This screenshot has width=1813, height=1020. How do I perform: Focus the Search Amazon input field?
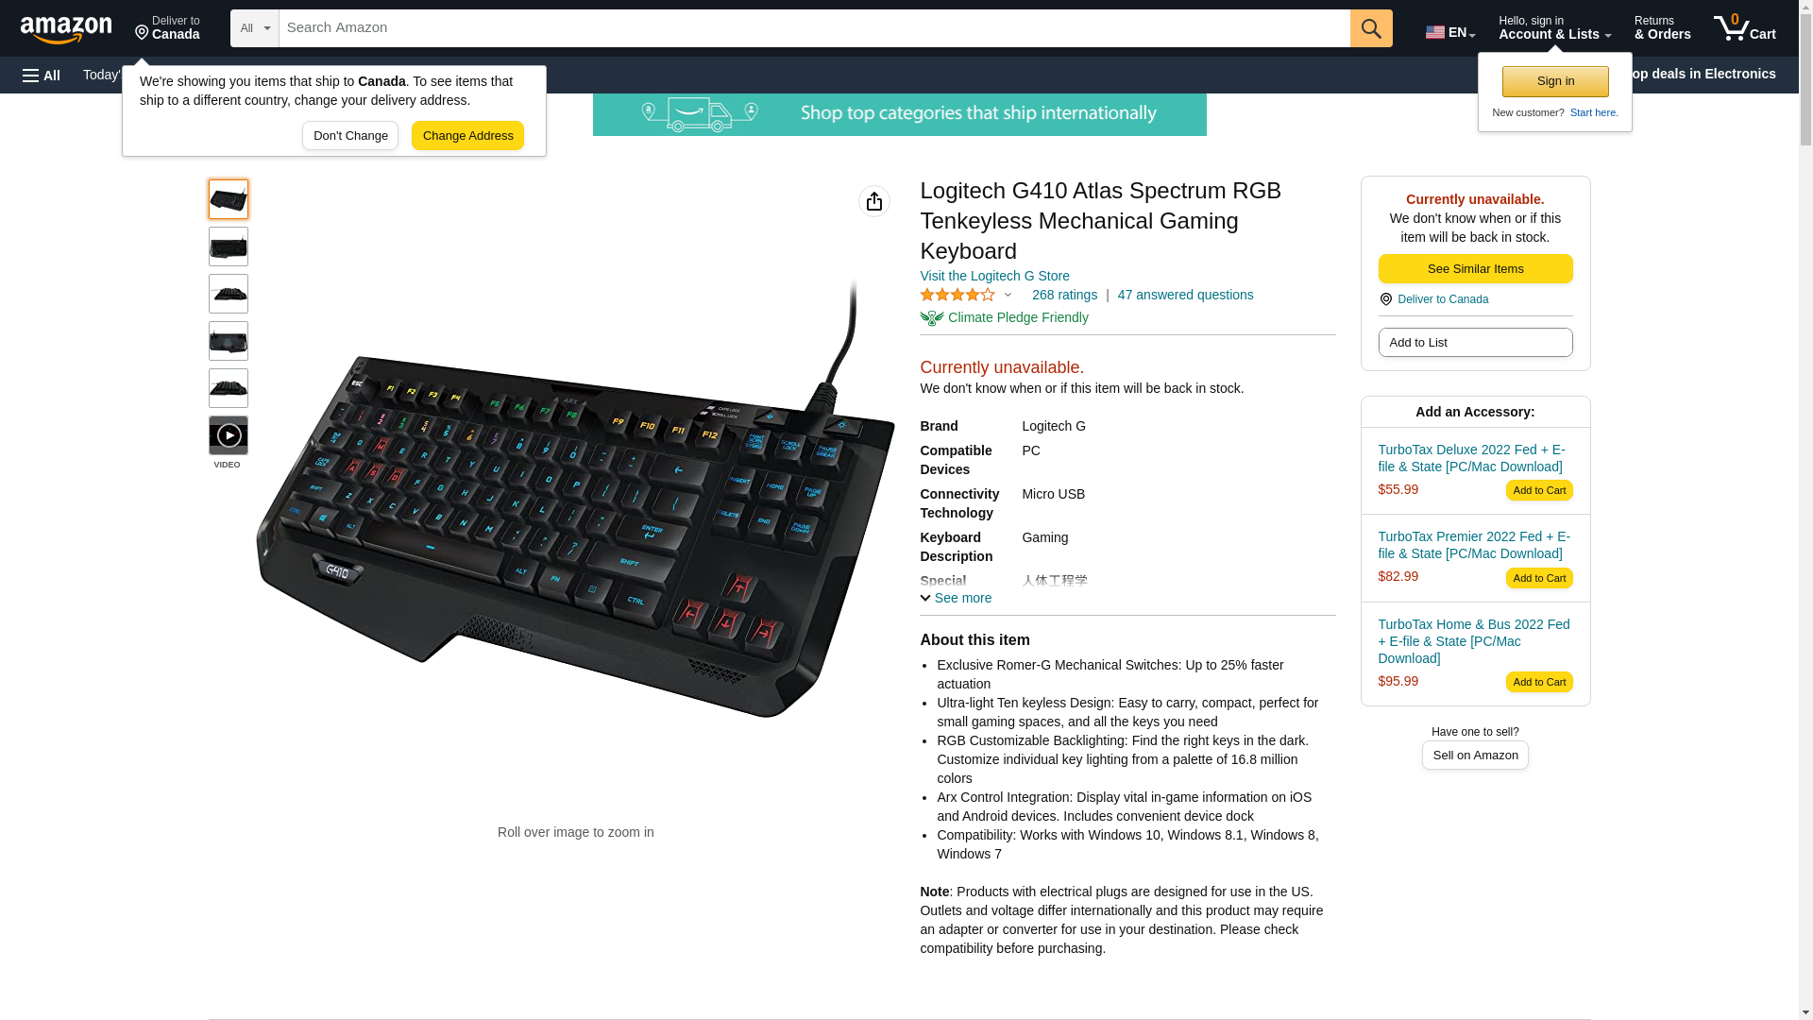click(x=814, y=28)
